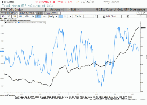
Task: Click the empty field next to Table
Action: point(88,17)
